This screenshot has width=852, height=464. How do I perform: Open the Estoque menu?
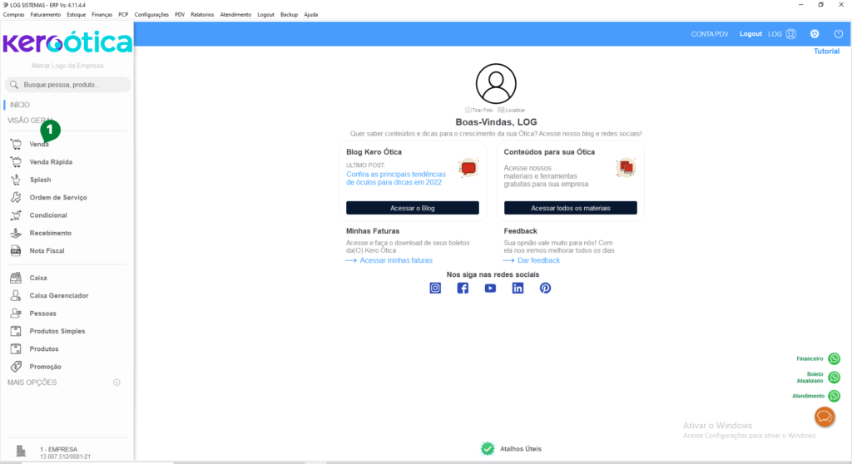76,15
